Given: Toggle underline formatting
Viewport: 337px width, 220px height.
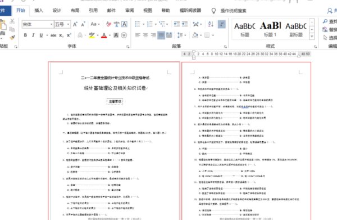Looking at the screenshot, I should pyautogui.click(x=41, y=35).
